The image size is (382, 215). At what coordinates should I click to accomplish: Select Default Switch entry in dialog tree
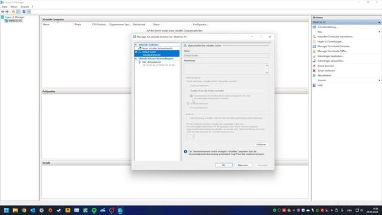(x=157, y=53)
